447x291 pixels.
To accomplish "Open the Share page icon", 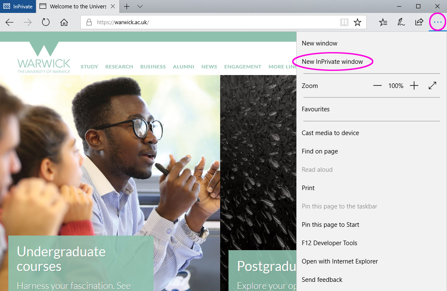I will click(x=419, y=22).
